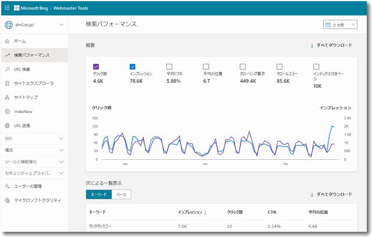Switch to the ページ tab
This screenshot has width=372, height=237.
(121, 195)
